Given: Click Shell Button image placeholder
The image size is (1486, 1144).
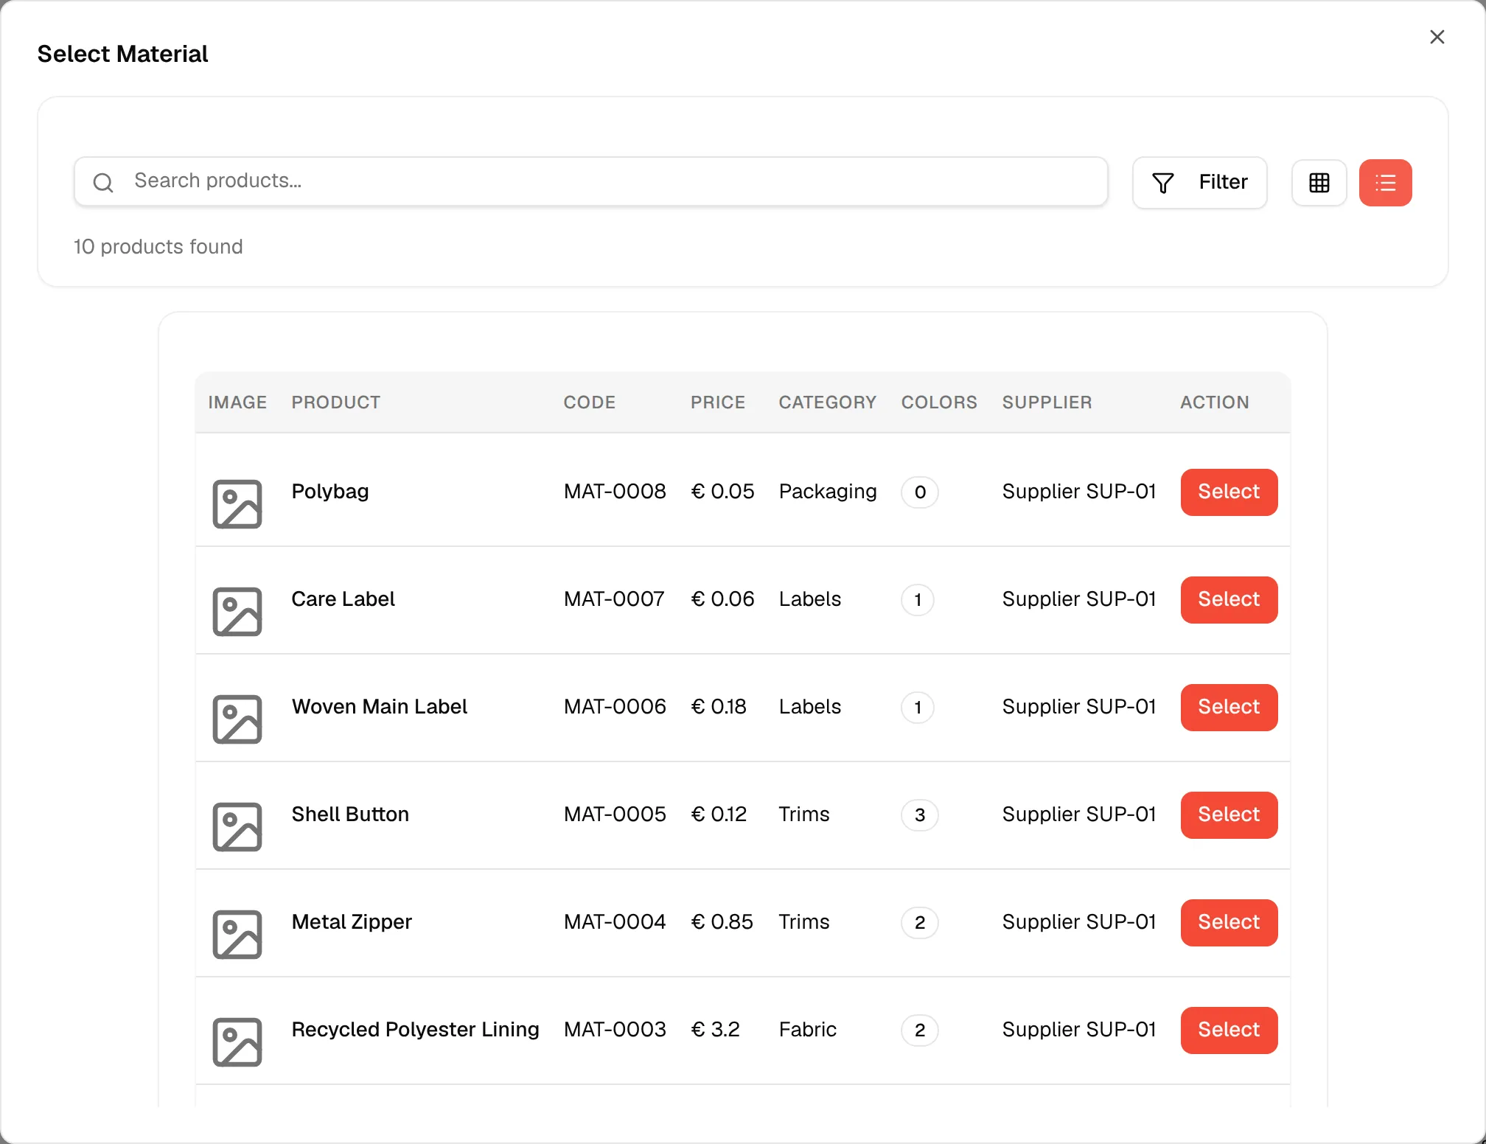Looking at the screenshot, I should click(x=237, y=827).
